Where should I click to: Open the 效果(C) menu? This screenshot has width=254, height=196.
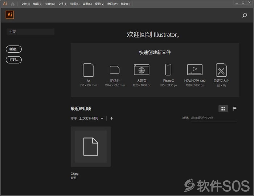pos(87,4)
